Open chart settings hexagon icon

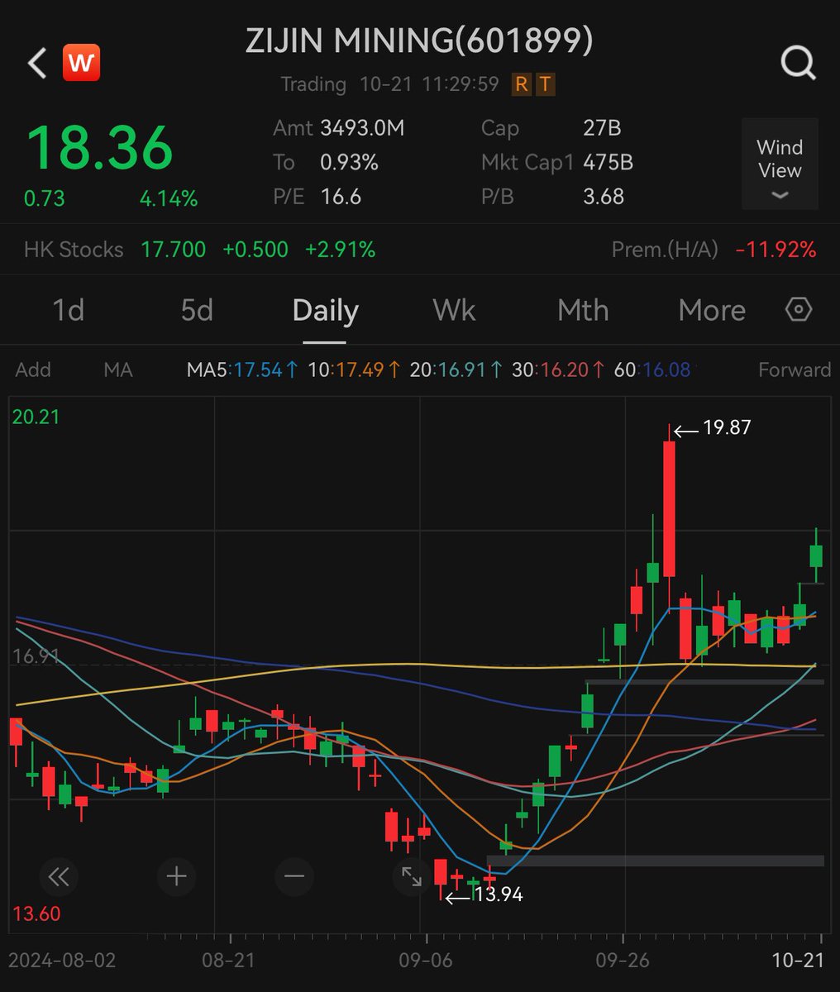[798, 310]
